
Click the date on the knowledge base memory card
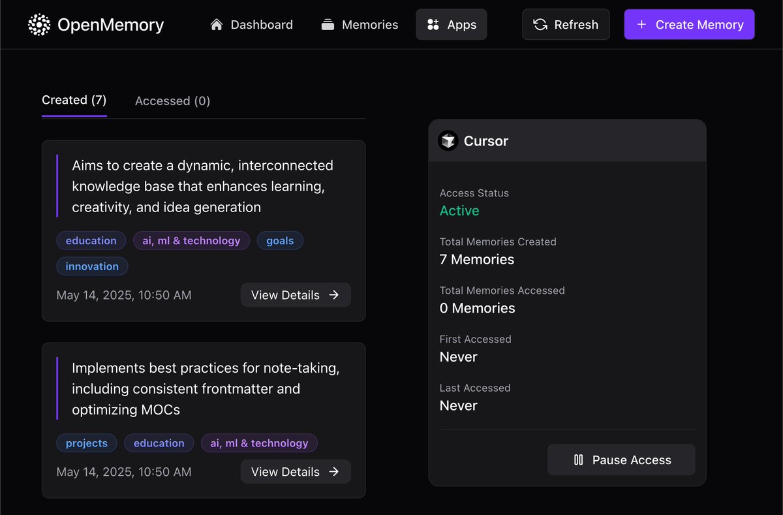124,295
